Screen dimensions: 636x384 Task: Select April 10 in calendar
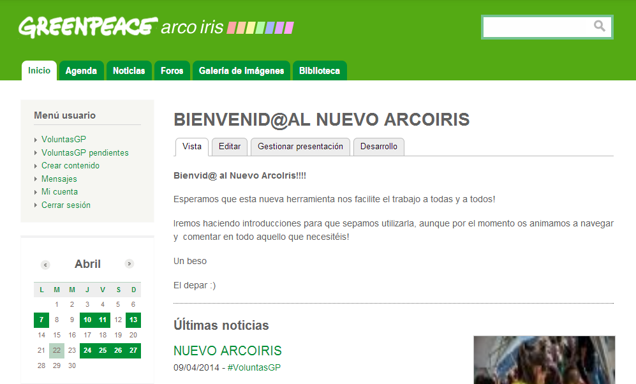tap(87, 320)
